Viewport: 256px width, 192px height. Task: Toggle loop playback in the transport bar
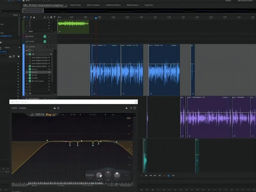pos(169,176)
